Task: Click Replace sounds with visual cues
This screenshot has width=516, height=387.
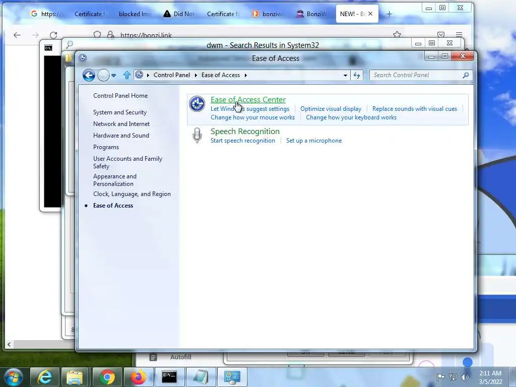Action: [415, 109]
